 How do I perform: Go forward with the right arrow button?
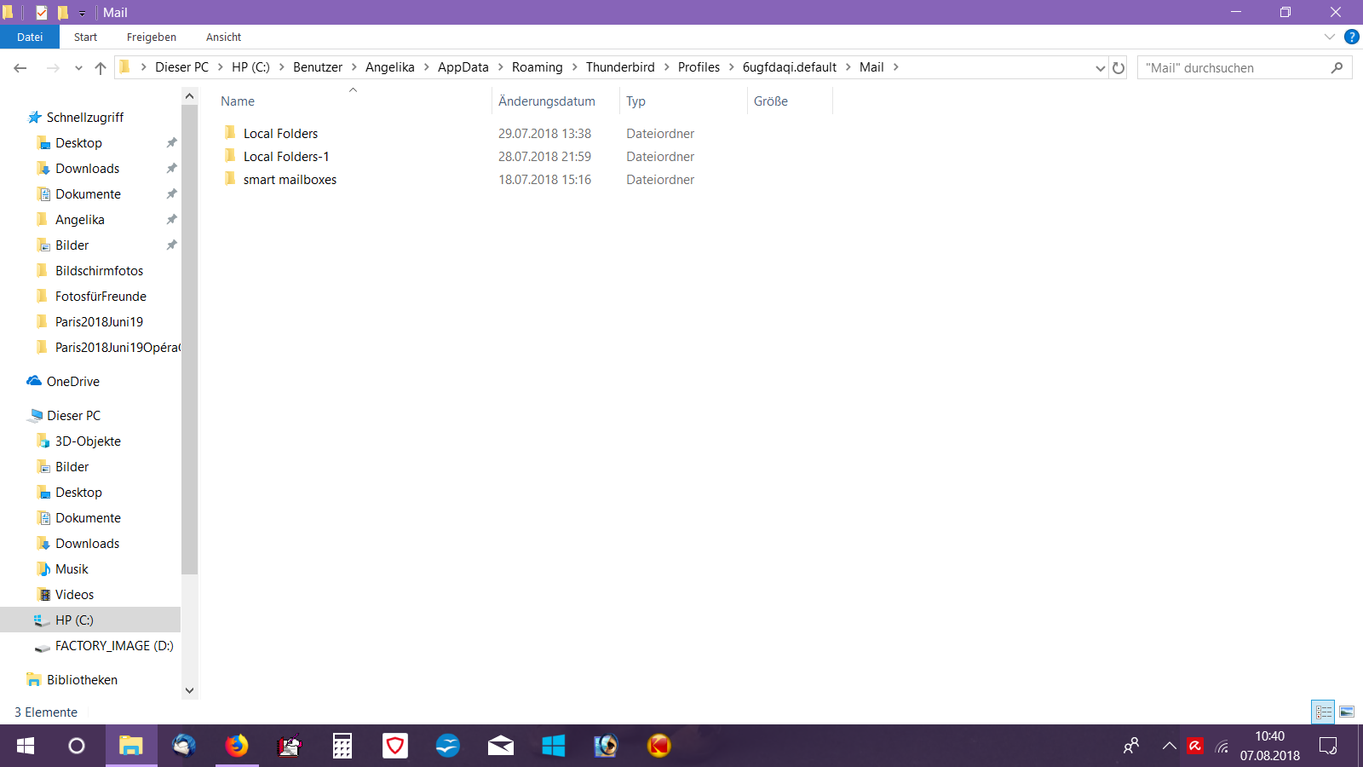coord(53,68)
